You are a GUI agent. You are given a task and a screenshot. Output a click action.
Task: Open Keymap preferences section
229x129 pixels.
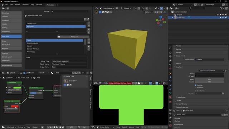pyautogui.click(x=11, y=48)
